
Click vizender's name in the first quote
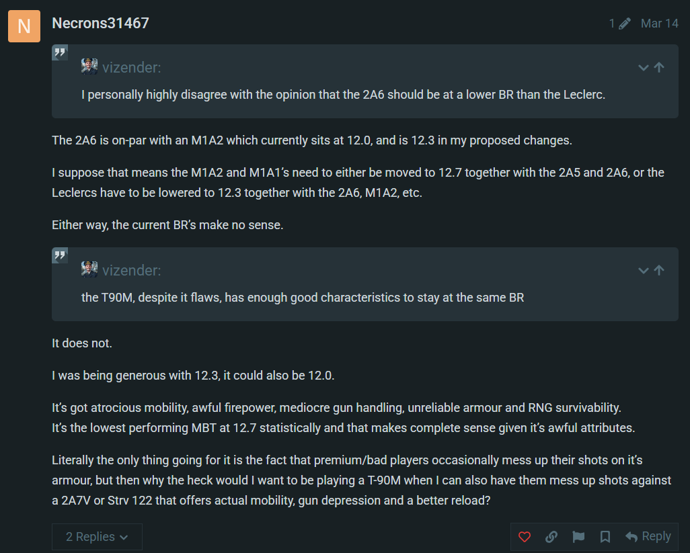coord(131,67)
